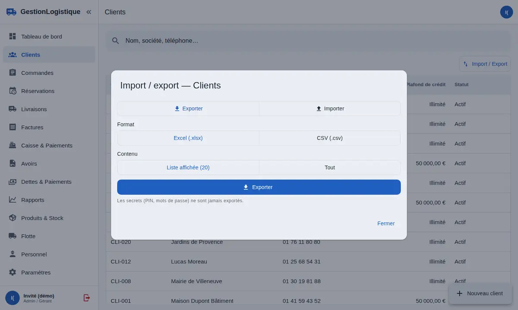Image resolution: width=518 pixels, height=310 pixels.
Task: Click the arrows icon on Import / Export
Action: [466, 64]
